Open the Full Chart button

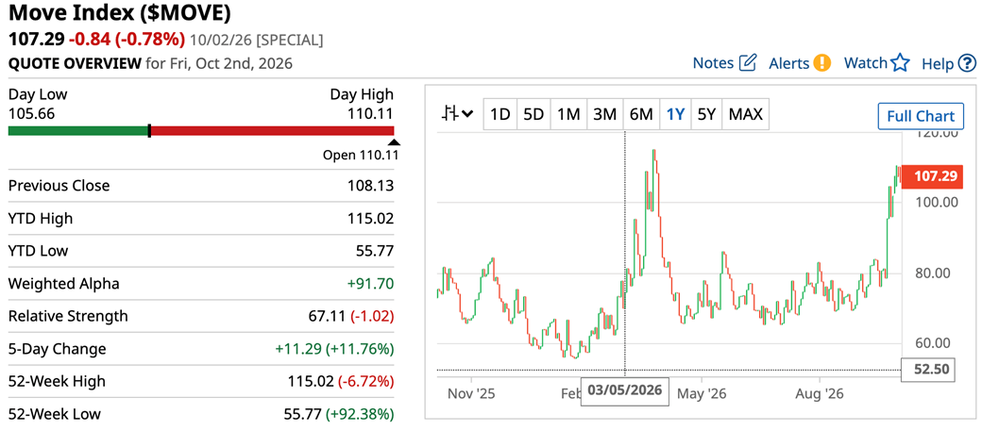point(920,116)
